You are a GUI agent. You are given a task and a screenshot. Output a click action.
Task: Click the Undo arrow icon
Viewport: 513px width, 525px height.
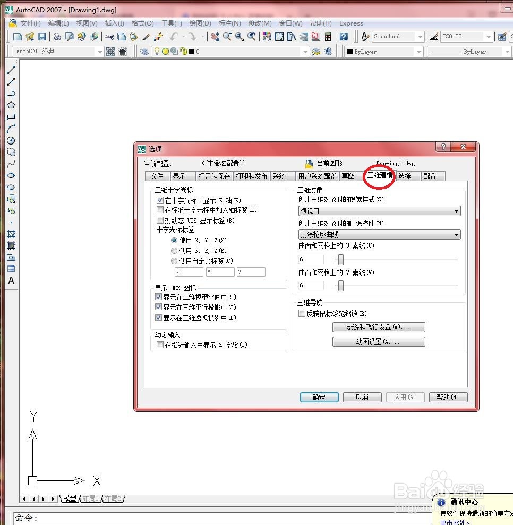173,37
